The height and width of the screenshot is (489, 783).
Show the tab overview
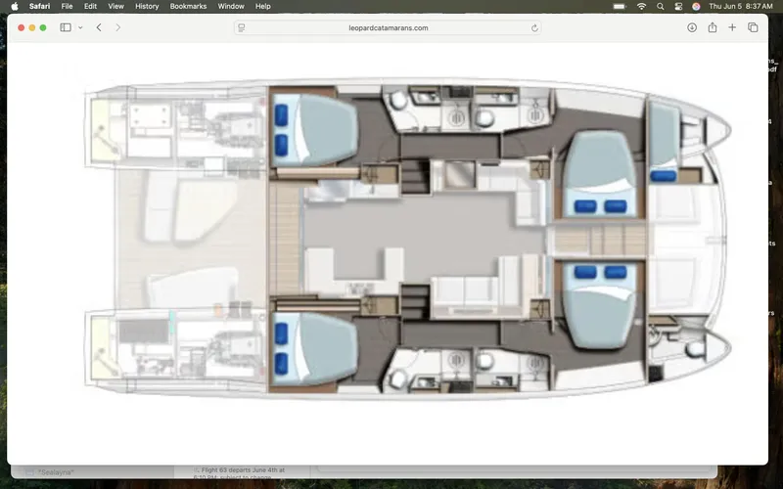753,27
